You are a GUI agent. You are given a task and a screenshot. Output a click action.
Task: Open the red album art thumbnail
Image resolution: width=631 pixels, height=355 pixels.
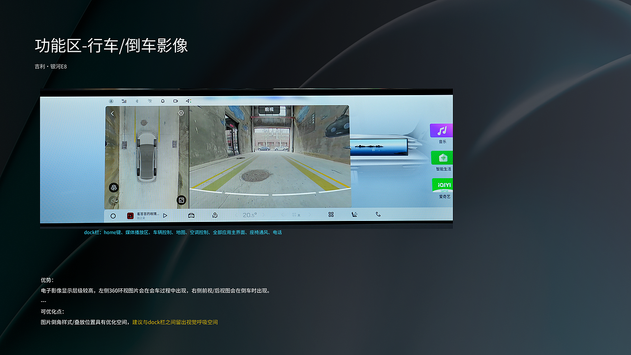point(130,215)
